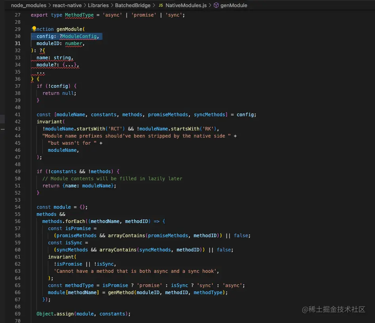Click 'return null;' statement

point(59,93)
